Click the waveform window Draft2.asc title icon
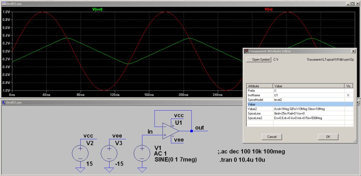Screen dimensions: 361x176 click(3, 3)
